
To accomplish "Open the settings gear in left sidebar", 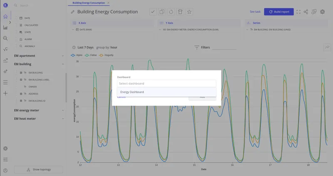I will point(5,148).
